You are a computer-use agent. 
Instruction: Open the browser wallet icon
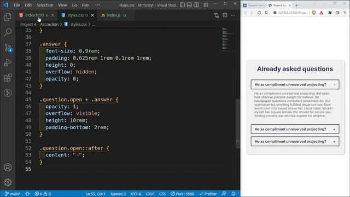(x=337, y=13)
